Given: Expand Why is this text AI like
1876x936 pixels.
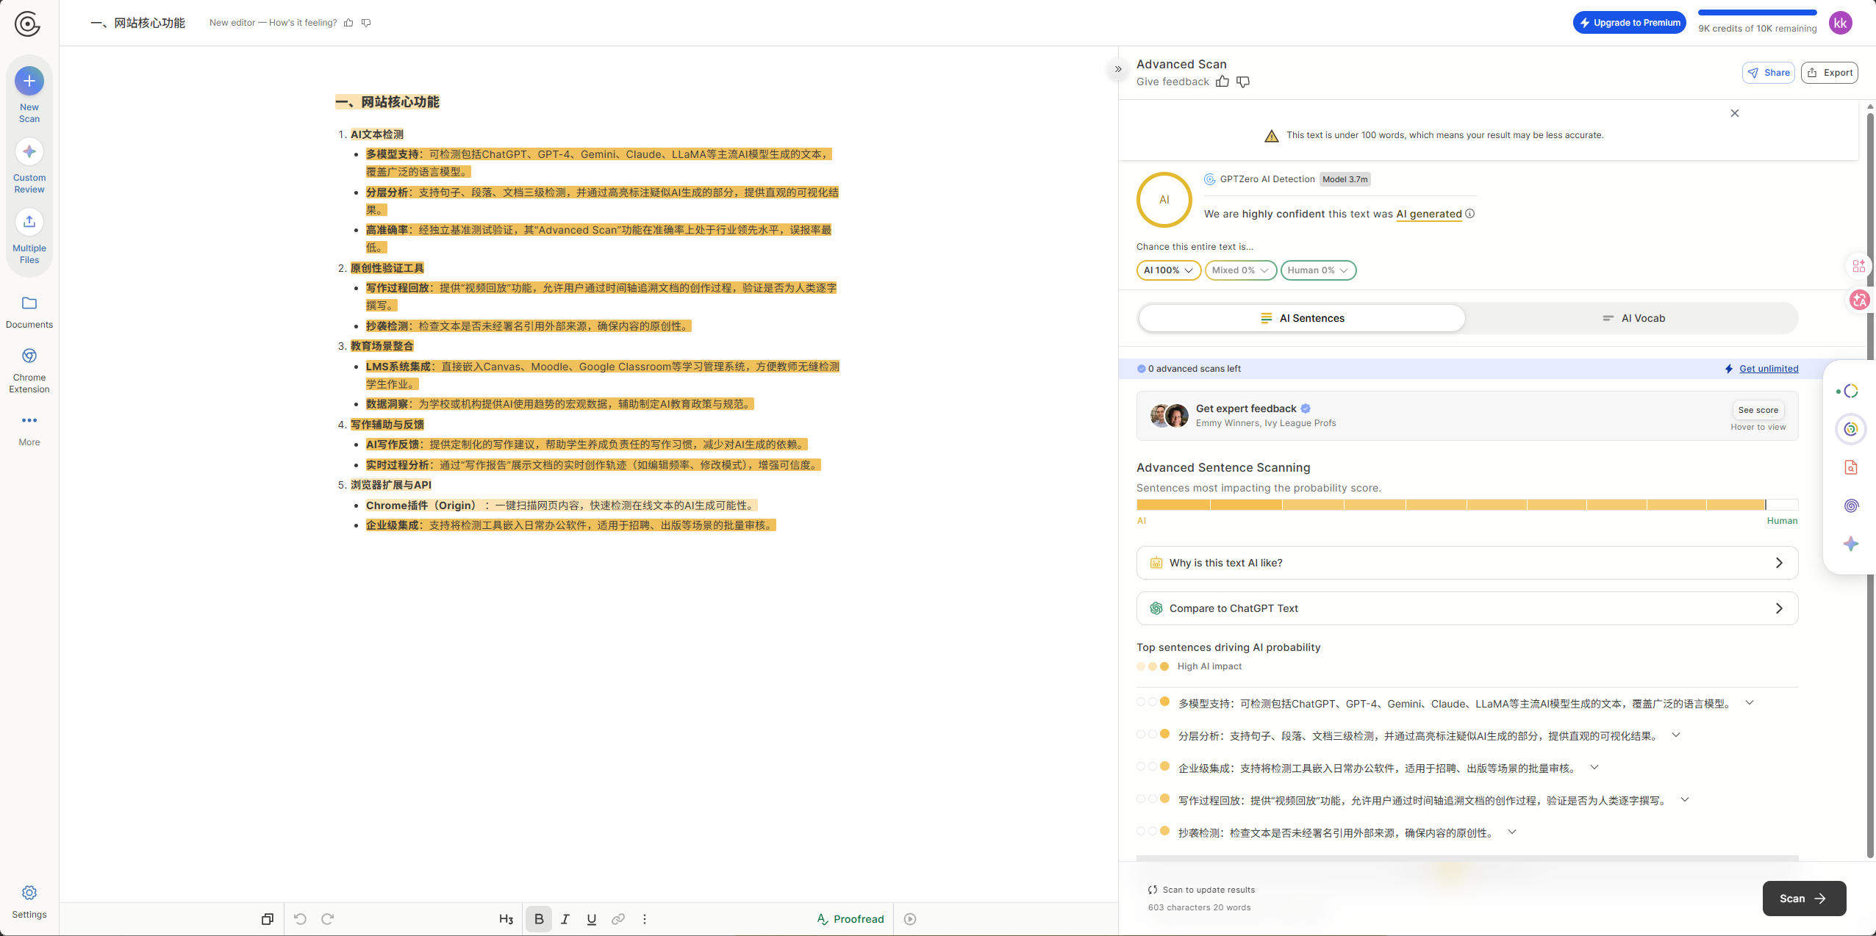Looking at the screenshot, I should coord(1467,563).
